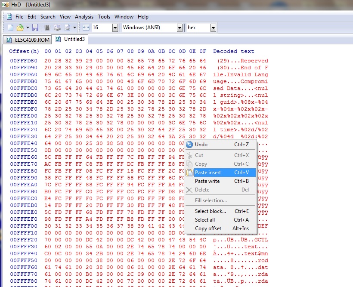Click decoded text 'l time>.%02d/%02'

click(241, 130)
